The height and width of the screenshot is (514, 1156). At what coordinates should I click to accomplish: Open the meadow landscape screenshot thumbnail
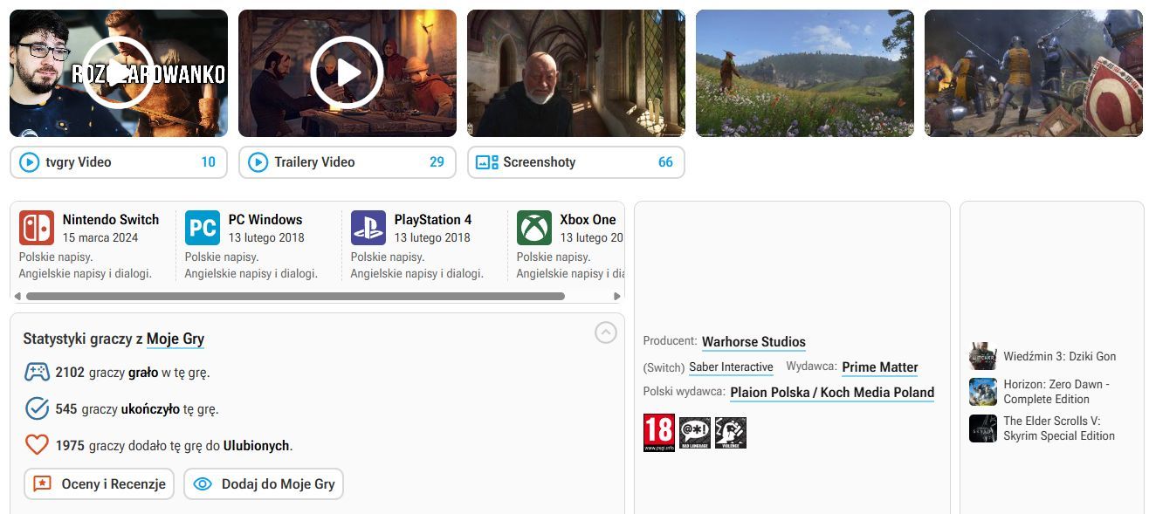(805, 73)
